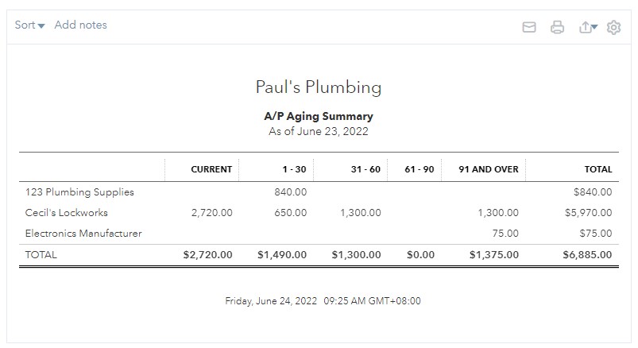The height and width of the screenshot is (348, 638).
Task: Click Cecil's Lockworks current amount 2,720.00
Action: point(212,213)
